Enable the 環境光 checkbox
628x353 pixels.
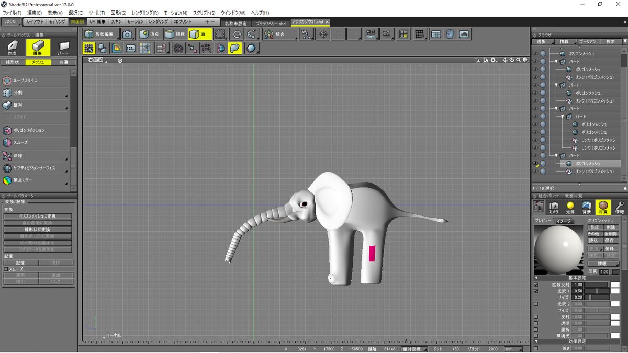tap(536, 336)
